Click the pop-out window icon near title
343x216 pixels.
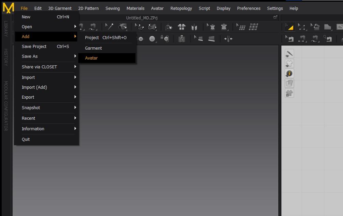tap(275, 17)
